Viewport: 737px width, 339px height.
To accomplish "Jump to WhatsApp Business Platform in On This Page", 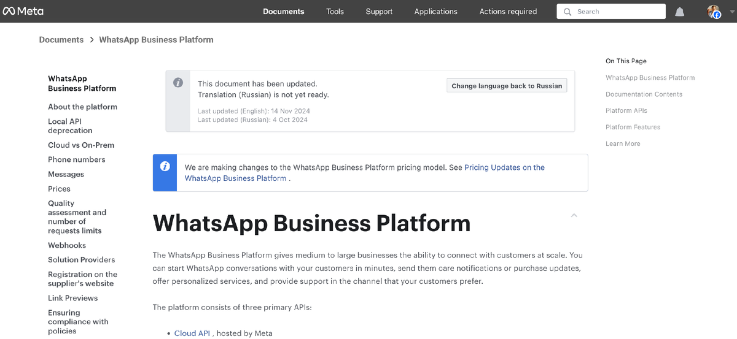I will point(650,78).
